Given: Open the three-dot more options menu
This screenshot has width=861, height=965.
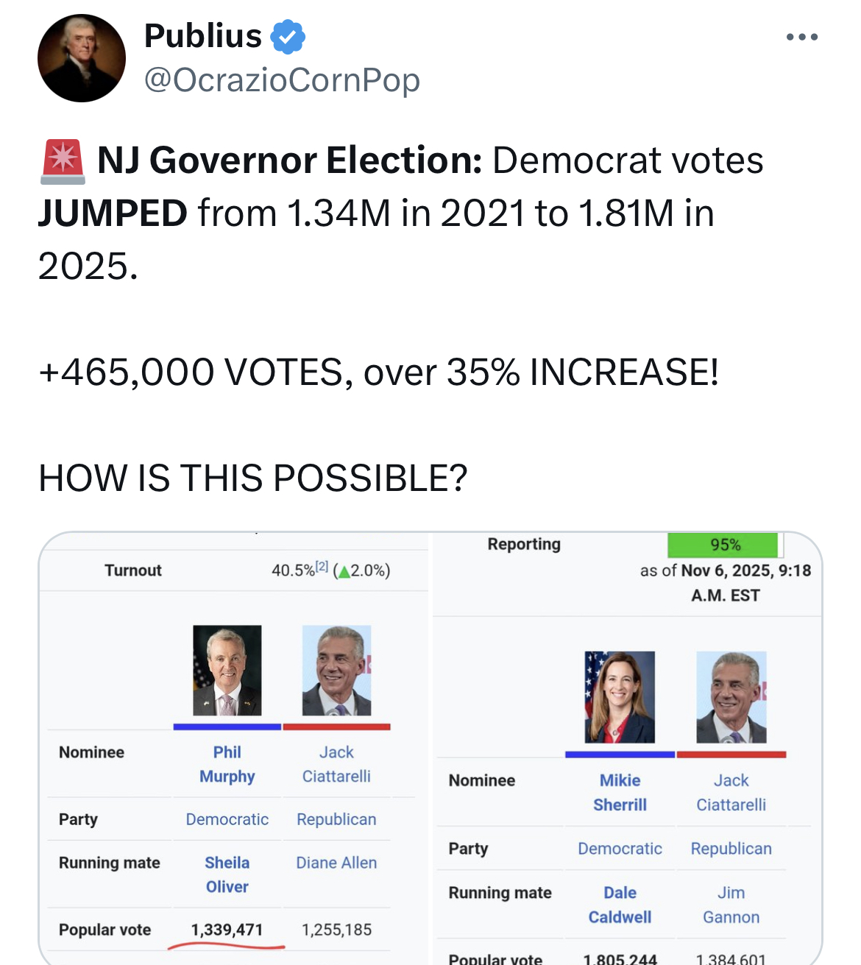Looking at the screenshot, I should (801, 37).
